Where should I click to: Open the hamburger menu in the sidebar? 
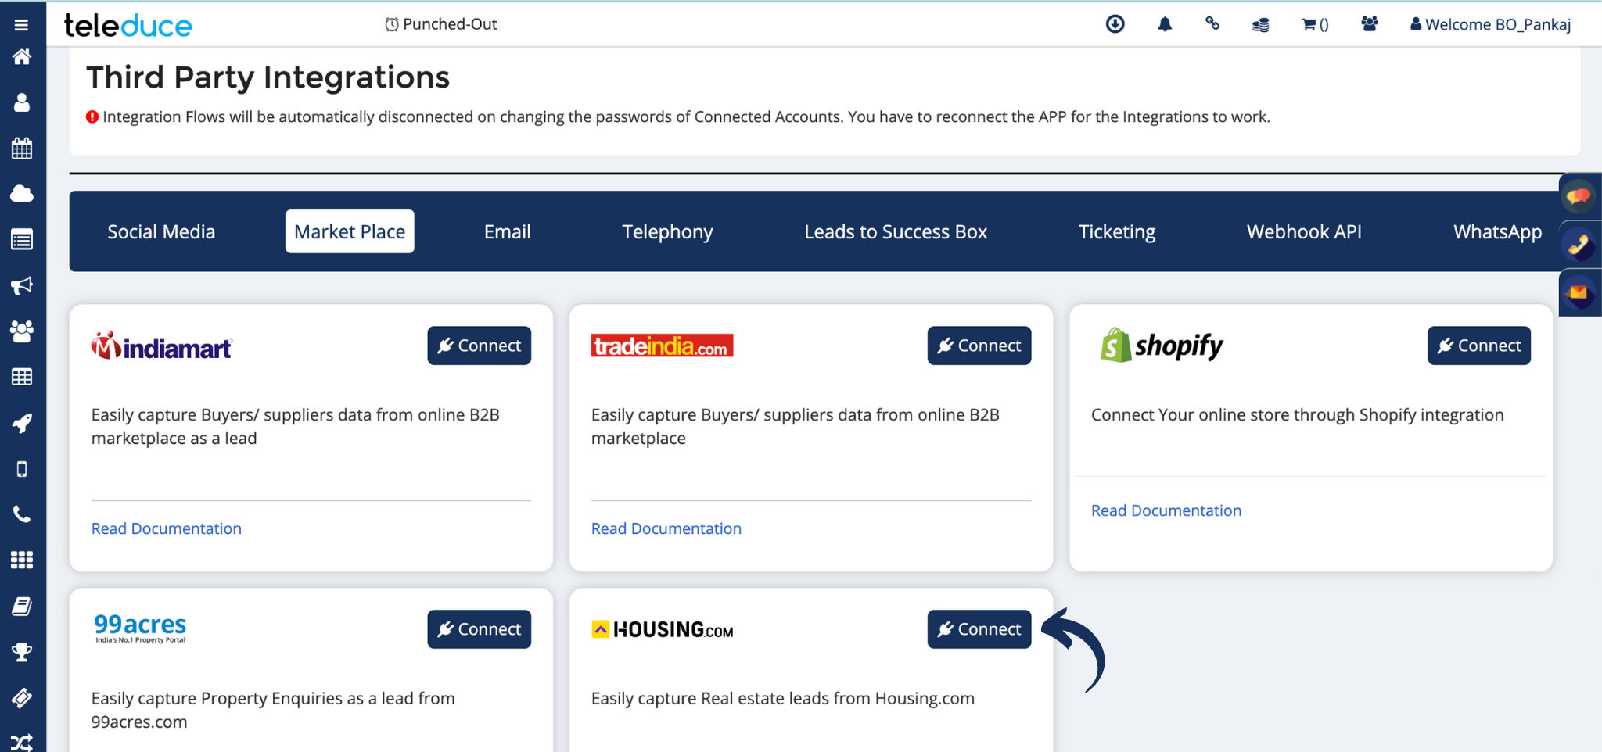(x=21, y=25)
